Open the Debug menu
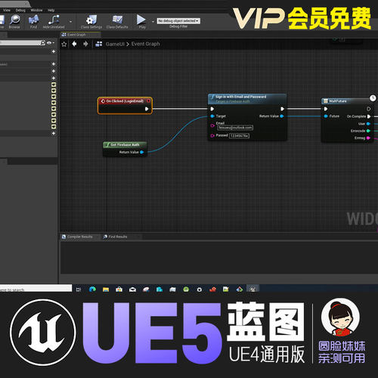The height and width of the screenshot is (378, 378). pos(20,10)
